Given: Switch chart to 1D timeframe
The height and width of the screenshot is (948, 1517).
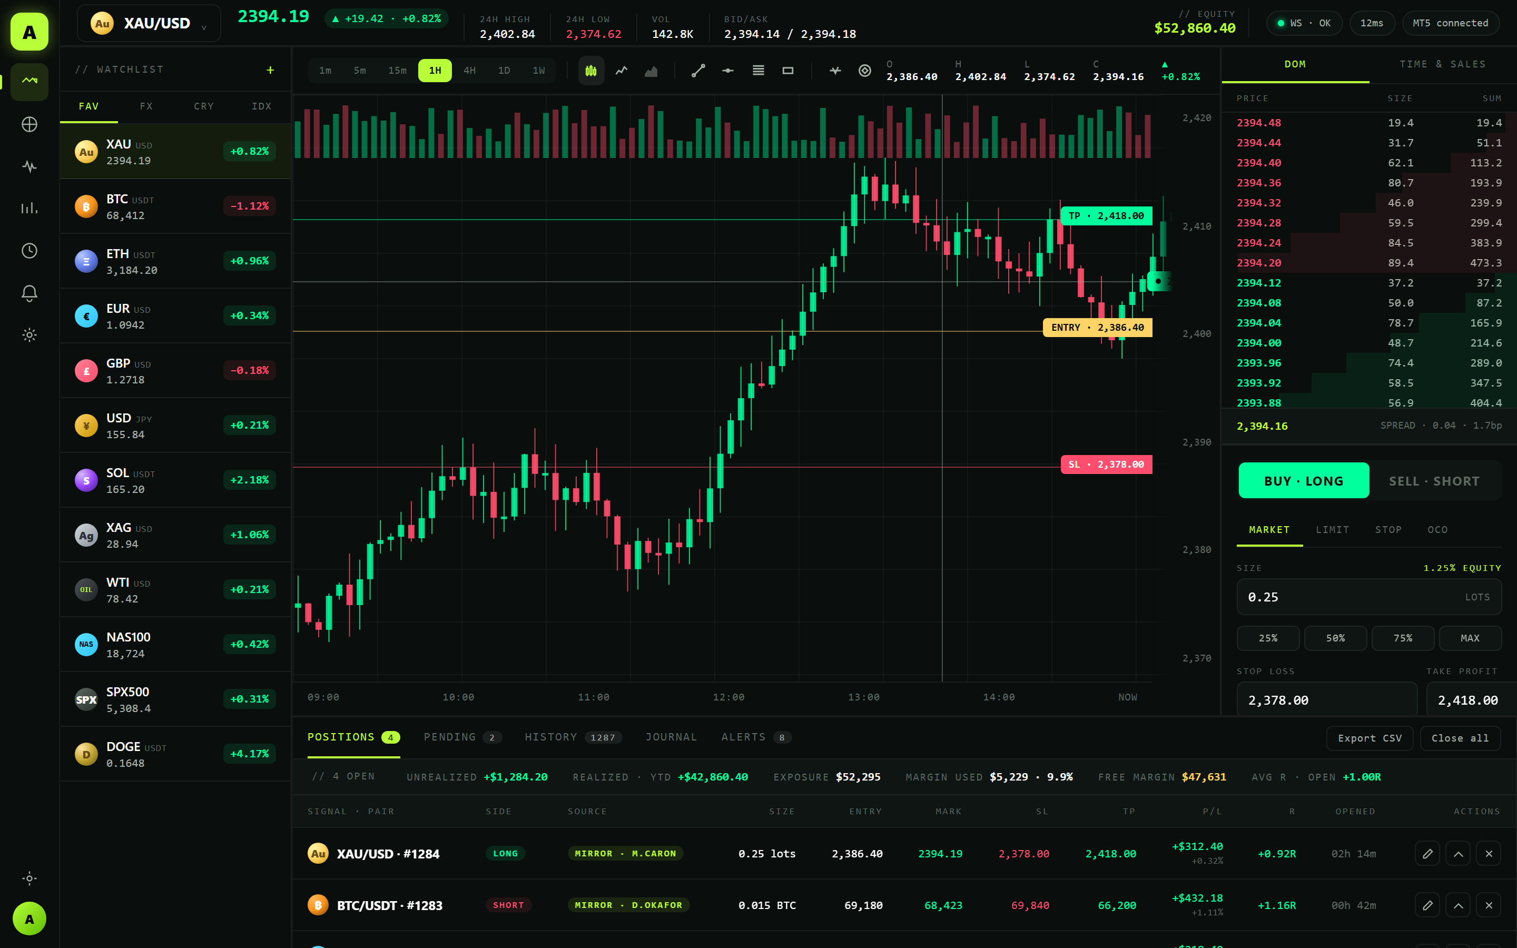Looking at the screenshot, I should (504, 70).
